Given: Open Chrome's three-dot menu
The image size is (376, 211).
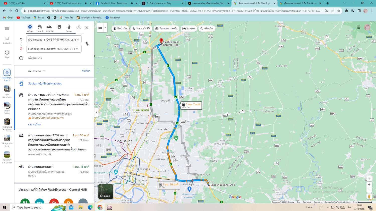Looking at the screenshot, I should click(372, 11).
